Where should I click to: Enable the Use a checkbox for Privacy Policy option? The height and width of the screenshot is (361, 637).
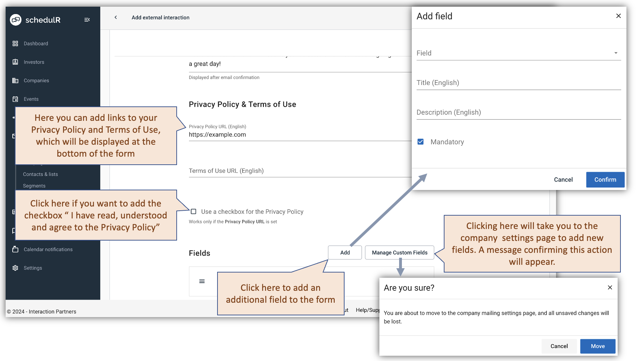pyautogui.click(x=193, y=211)
